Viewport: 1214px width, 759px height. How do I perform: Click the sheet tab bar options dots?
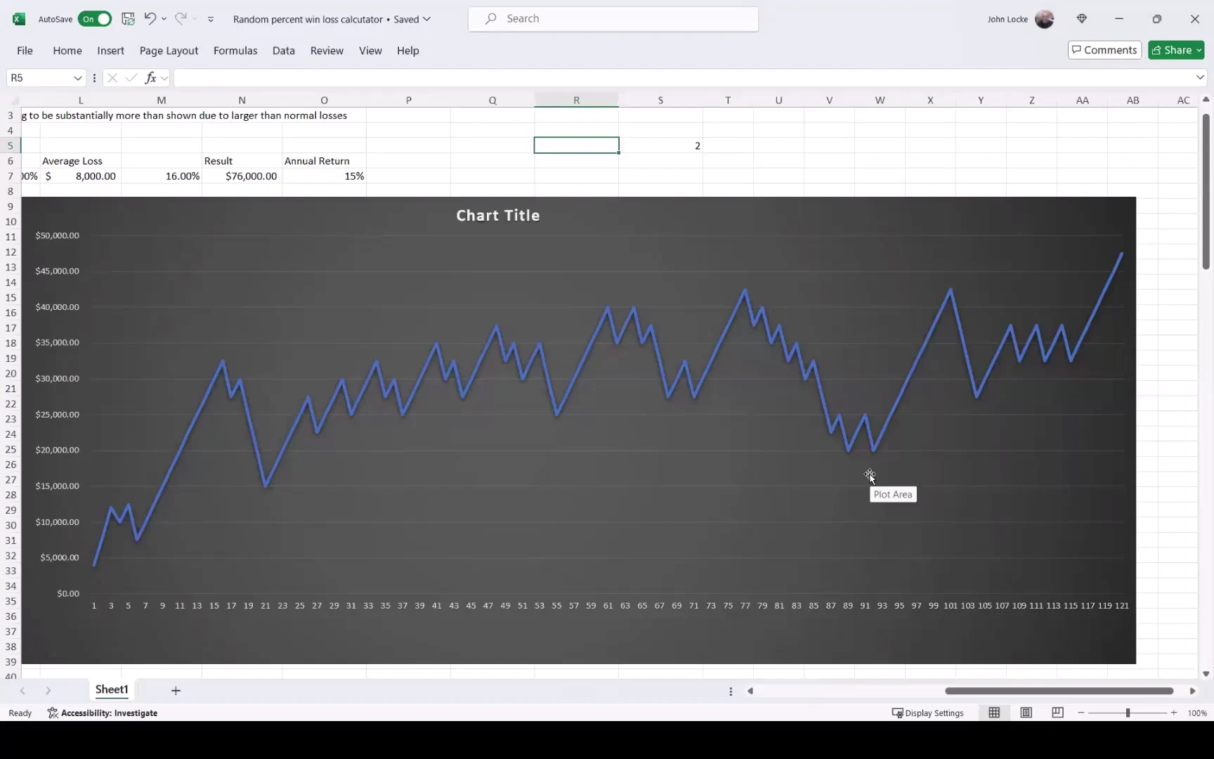coord(731,691)
